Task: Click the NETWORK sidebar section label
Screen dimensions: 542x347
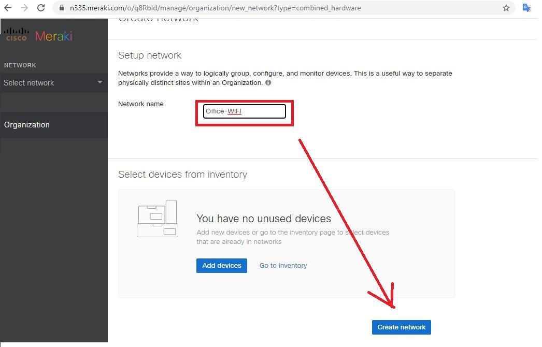Action: pos(20,65)
